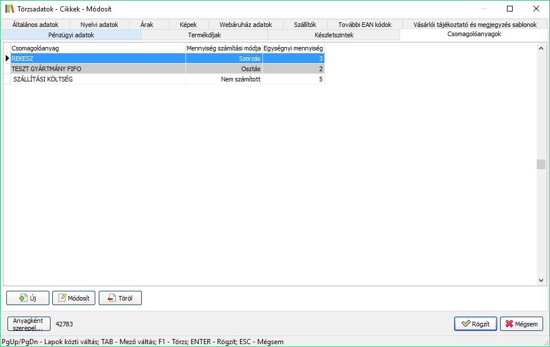Select the SZÁLLÍTÁSI KÖLTSÉG row
Viewport: 550px width, 347px height.
(98, 79)
